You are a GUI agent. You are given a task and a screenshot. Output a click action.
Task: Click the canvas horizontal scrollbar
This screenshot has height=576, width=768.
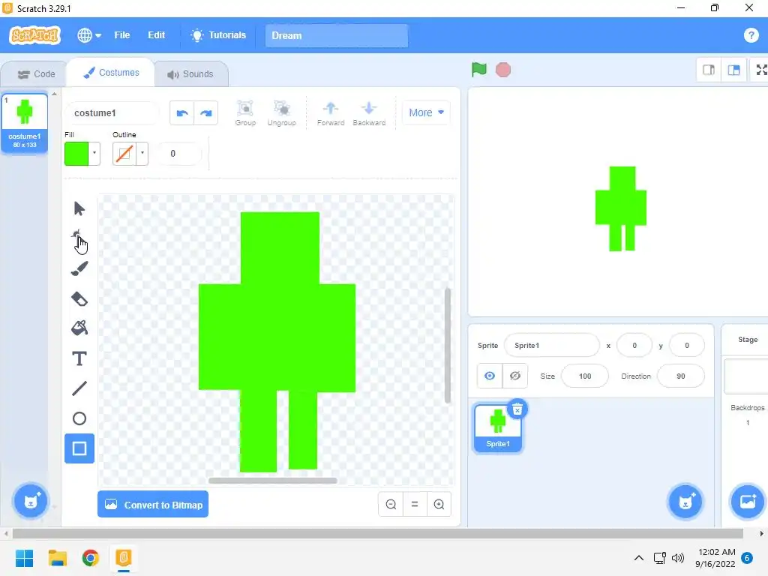273,481
